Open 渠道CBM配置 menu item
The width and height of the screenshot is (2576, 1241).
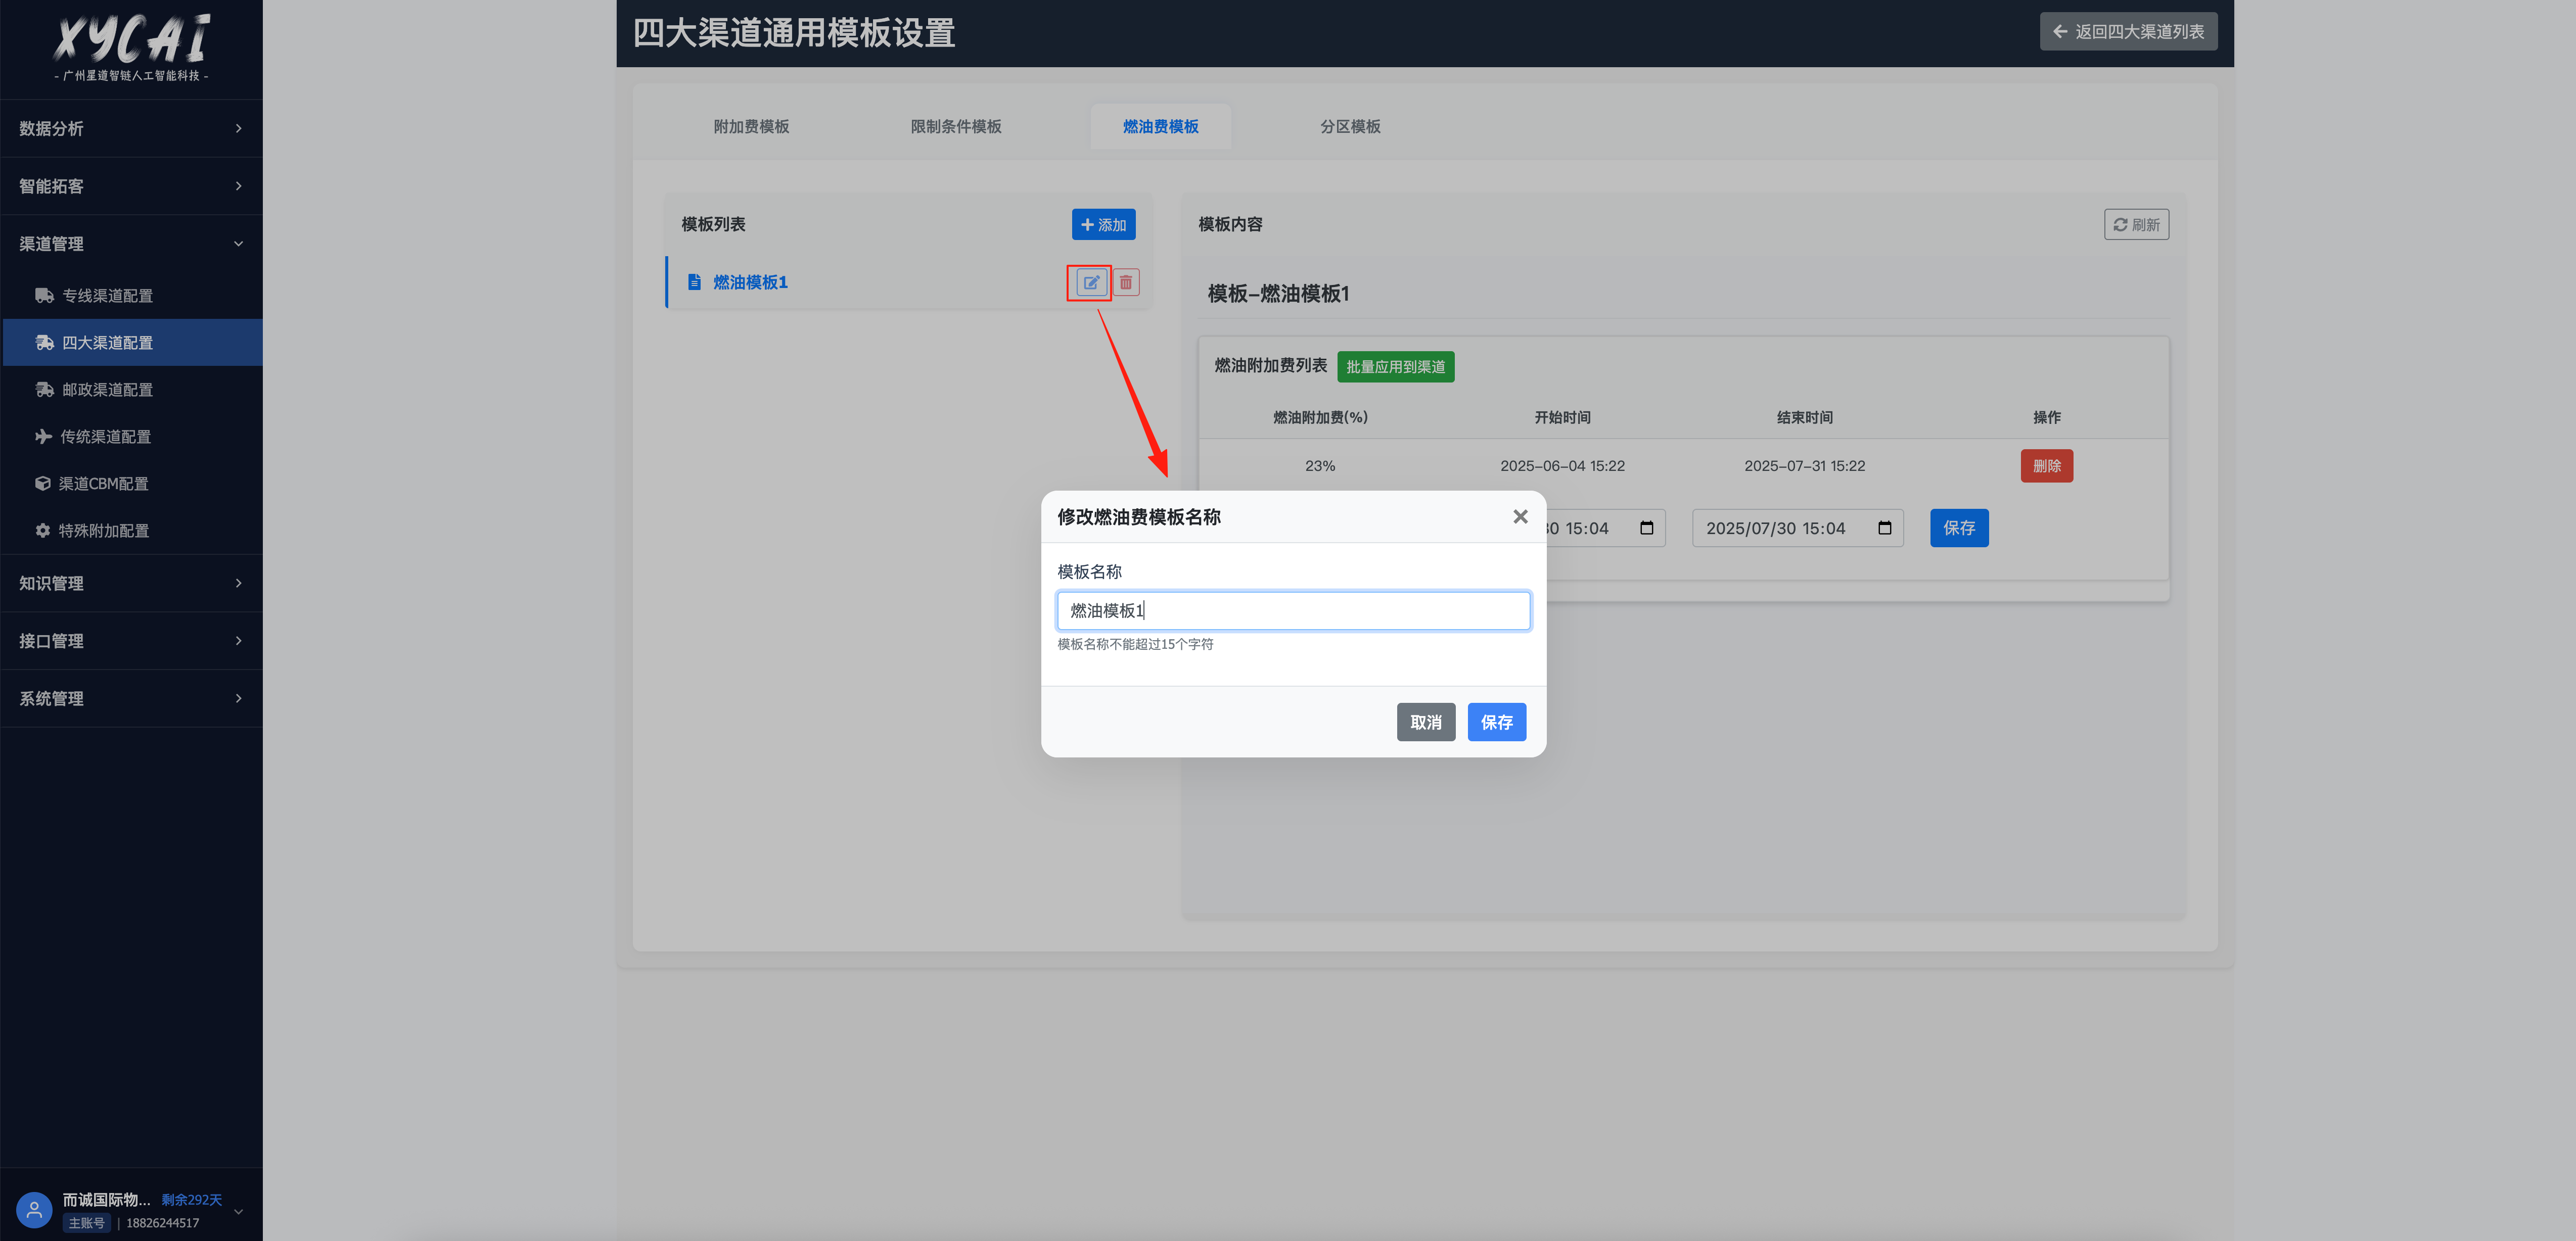point(133,483)
